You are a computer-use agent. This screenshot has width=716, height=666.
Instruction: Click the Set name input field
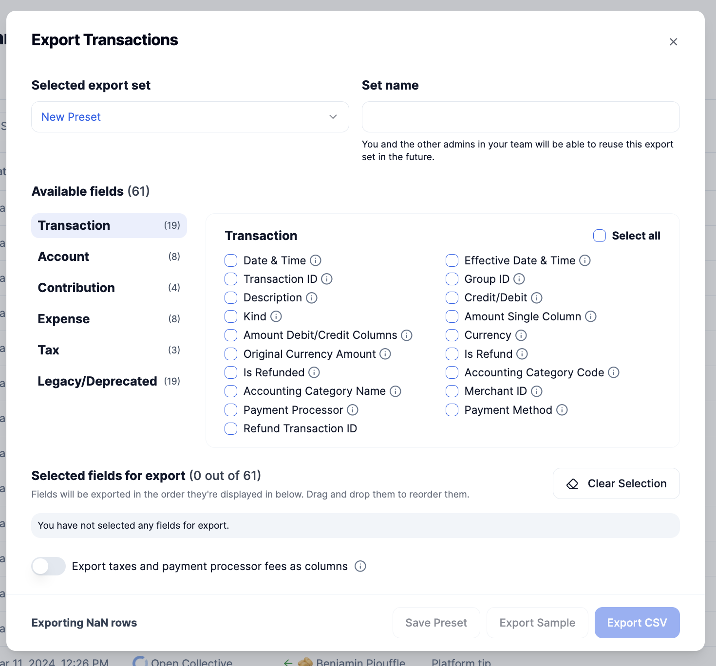coord(521,117)
